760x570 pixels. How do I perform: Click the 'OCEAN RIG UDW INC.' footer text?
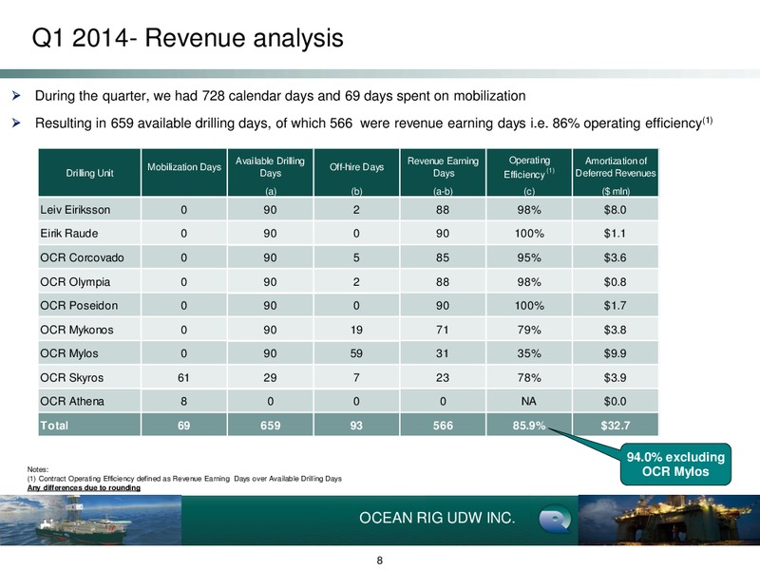pos(437,518)
